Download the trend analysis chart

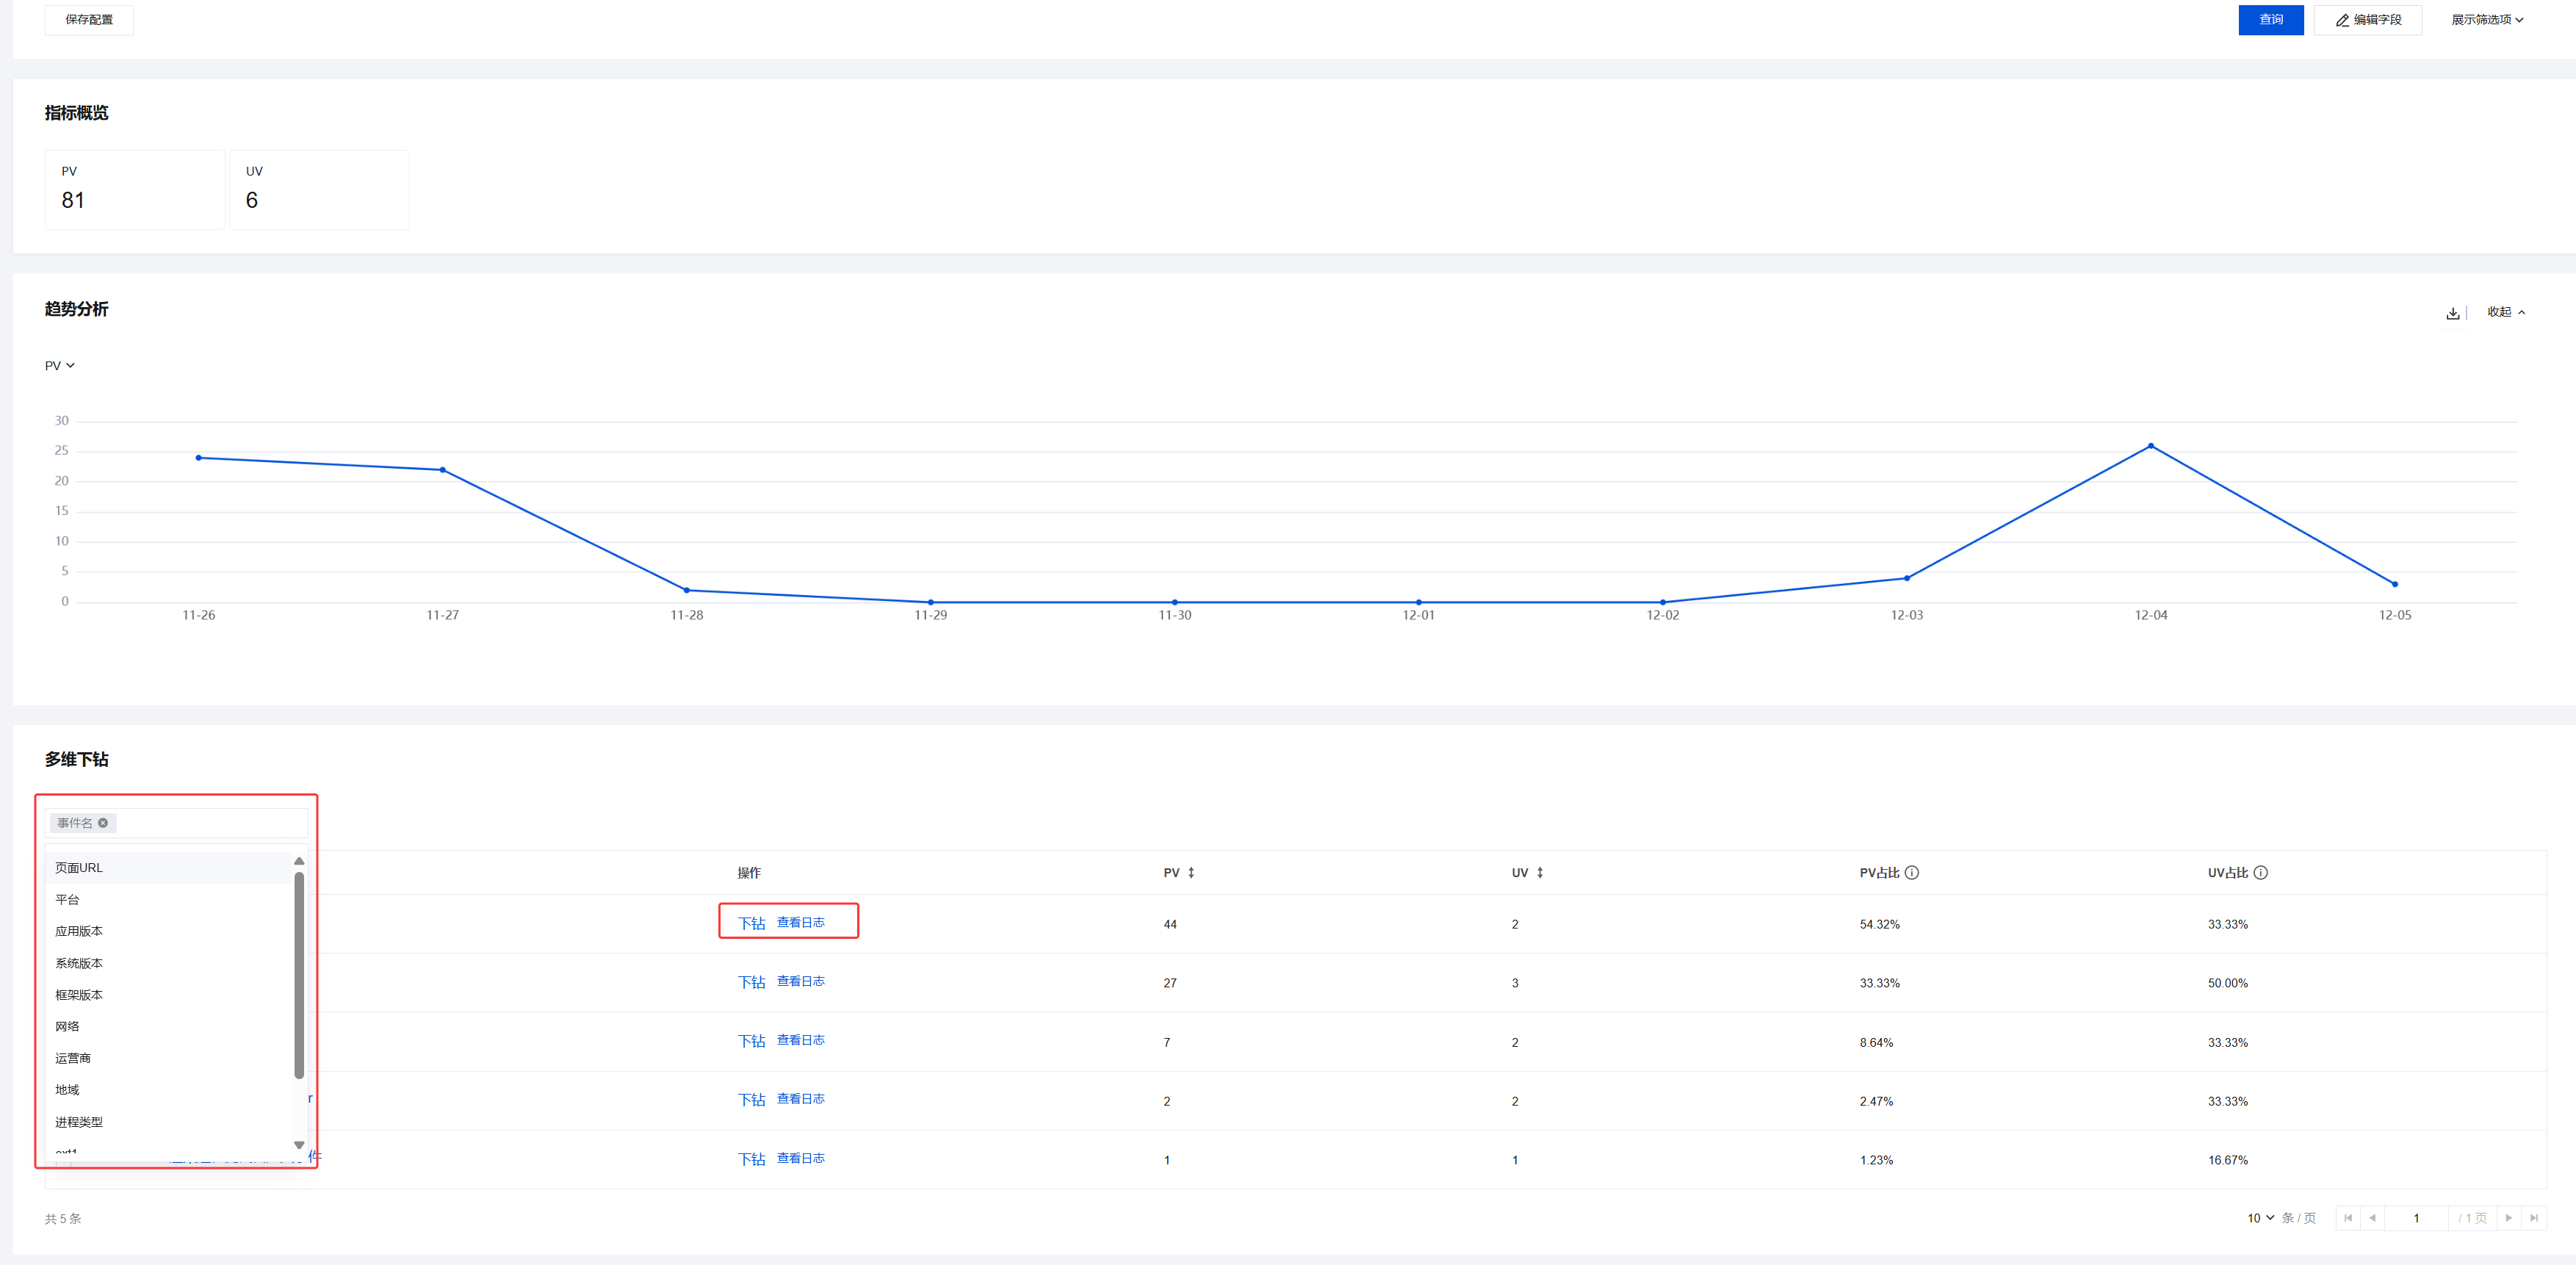click(x=2452, y=313)
